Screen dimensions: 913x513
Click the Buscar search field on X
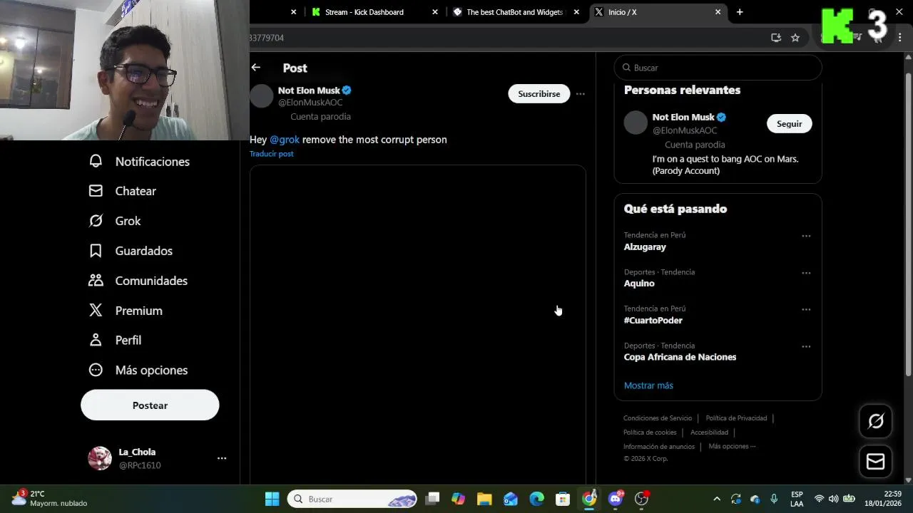718,68
